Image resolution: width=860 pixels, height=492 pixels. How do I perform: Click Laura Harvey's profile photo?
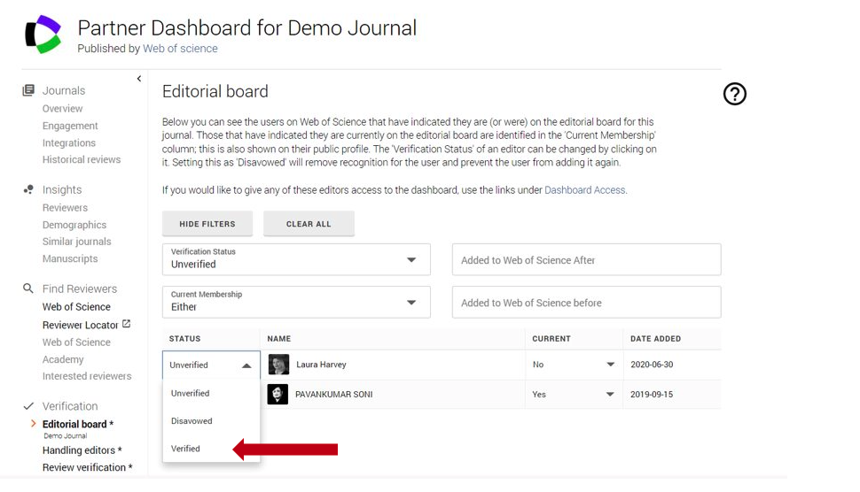click(278, 365)
